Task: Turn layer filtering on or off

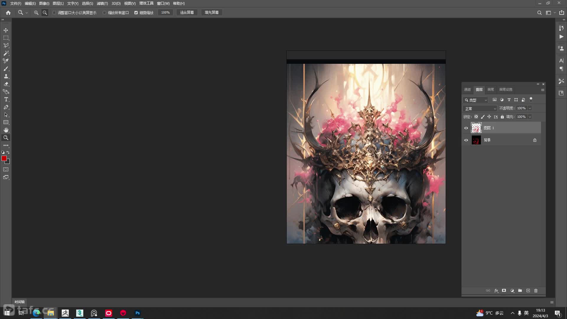Action: (x=531, y=99)
